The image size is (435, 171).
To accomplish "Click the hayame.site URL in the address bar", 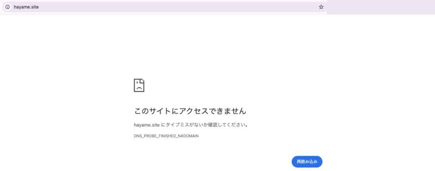I will [x=26, y=7].
